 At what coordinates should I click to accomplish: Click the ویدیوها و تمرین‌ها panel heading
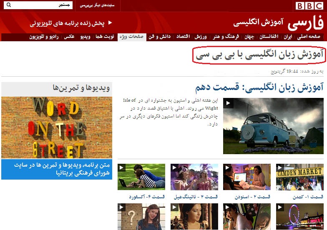click(81, 87)
